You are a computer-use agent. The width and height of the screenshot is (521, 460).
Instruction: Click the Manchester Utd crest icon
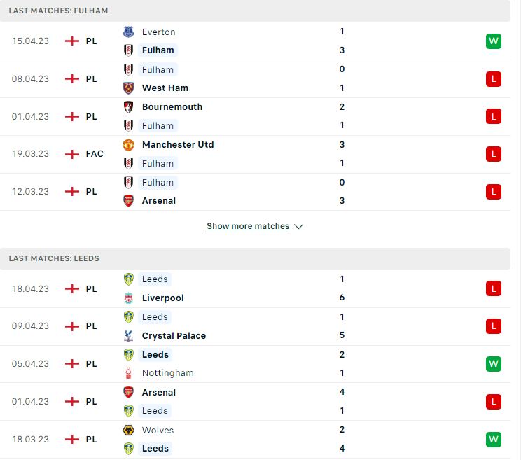coord(128,145)
